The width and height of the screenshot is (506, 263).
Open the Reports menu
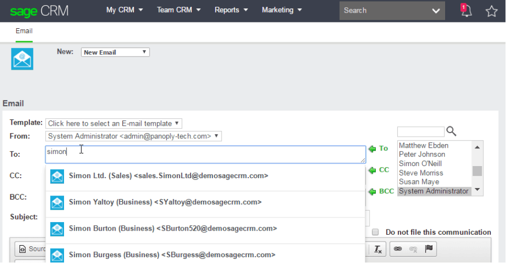(231, 10)
